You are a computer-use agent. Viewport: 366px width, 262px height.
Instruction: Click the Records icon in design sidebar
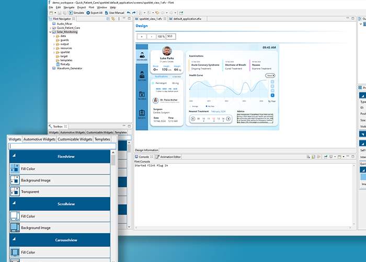tap(142, 95)
